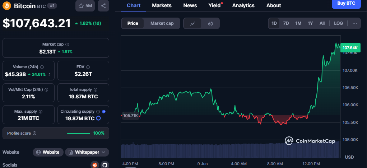Screen dimensions: 367x168
Task: Set chart range to 1Y
Action: (310, 23)
